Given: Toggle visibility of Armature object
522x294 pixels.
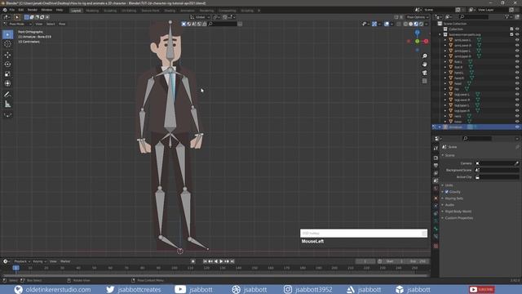Looking at the screenshot, I should 517,127.
